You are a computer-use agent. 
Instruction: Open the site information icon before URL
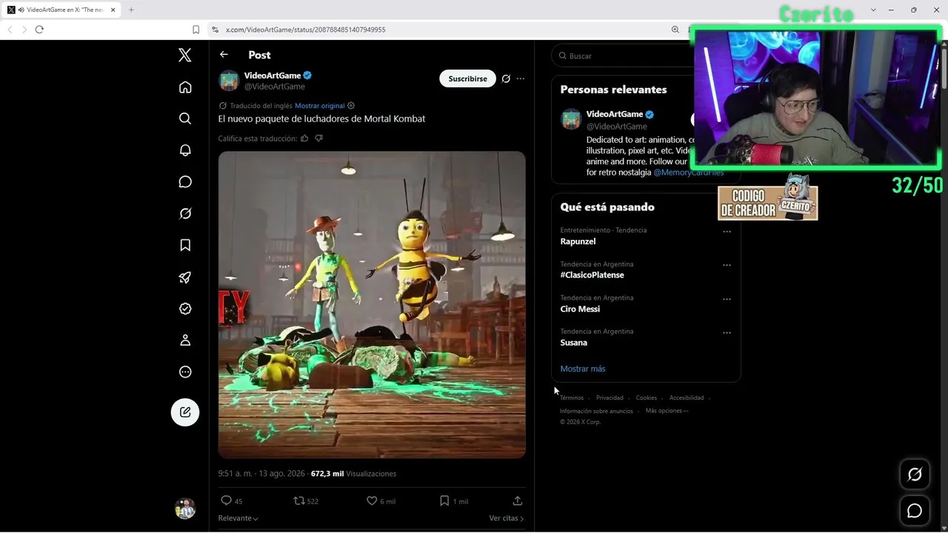[215, 30]
